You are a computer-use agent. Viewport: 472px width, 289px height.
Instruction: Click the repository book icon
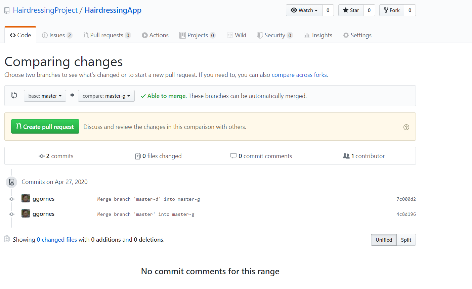click(7, 11)
